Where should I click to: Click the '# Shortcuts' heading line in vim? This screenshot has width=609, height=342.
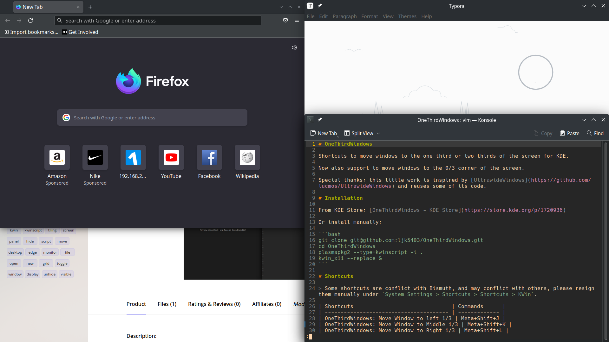point(336,276)
